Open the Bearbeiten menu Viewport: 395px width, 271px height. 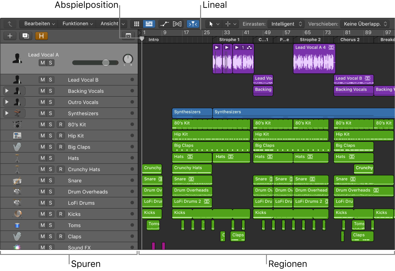pyautogui.click(x=39, y=24)
